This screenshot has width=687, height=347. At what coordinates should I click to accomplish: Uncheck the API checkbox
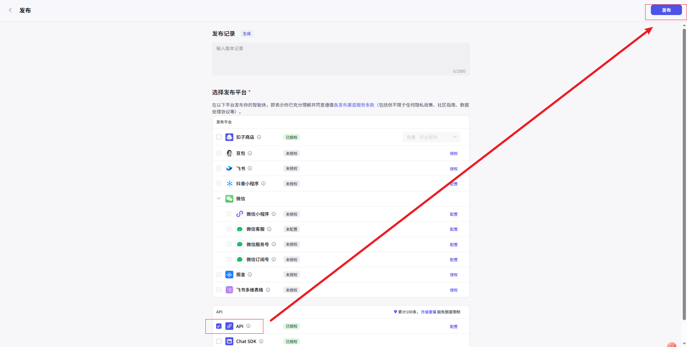219,326
